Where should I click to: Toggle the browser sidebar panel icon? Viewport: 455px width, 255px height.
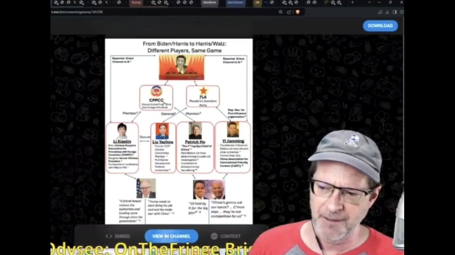click(x=394, y=12)
